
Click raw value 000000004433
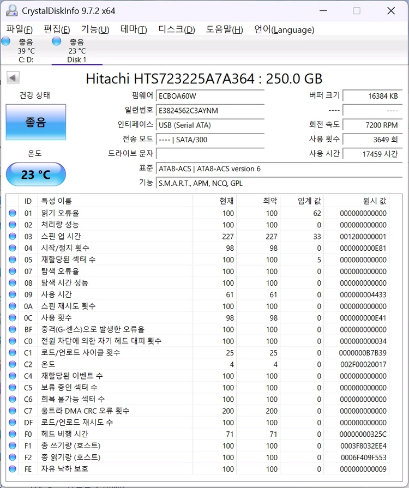[363, 294]
